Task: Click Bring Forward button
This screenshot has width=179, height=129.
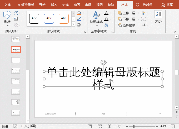Action: tap(127, 13)
